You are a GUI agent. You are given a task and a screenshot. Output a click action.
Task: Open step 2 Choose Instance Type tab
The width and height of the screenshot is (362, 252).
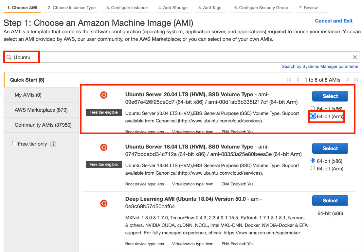[72, 8]
